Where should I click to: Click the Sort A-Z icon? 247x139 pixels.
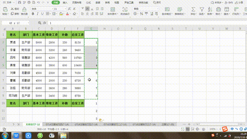pyautogui.click(x=210, y=9)
